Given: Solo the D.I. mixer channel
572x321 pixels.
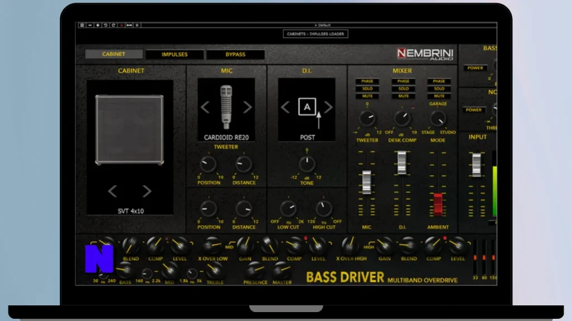Looking at the screenshot, I should coord(403,89).
